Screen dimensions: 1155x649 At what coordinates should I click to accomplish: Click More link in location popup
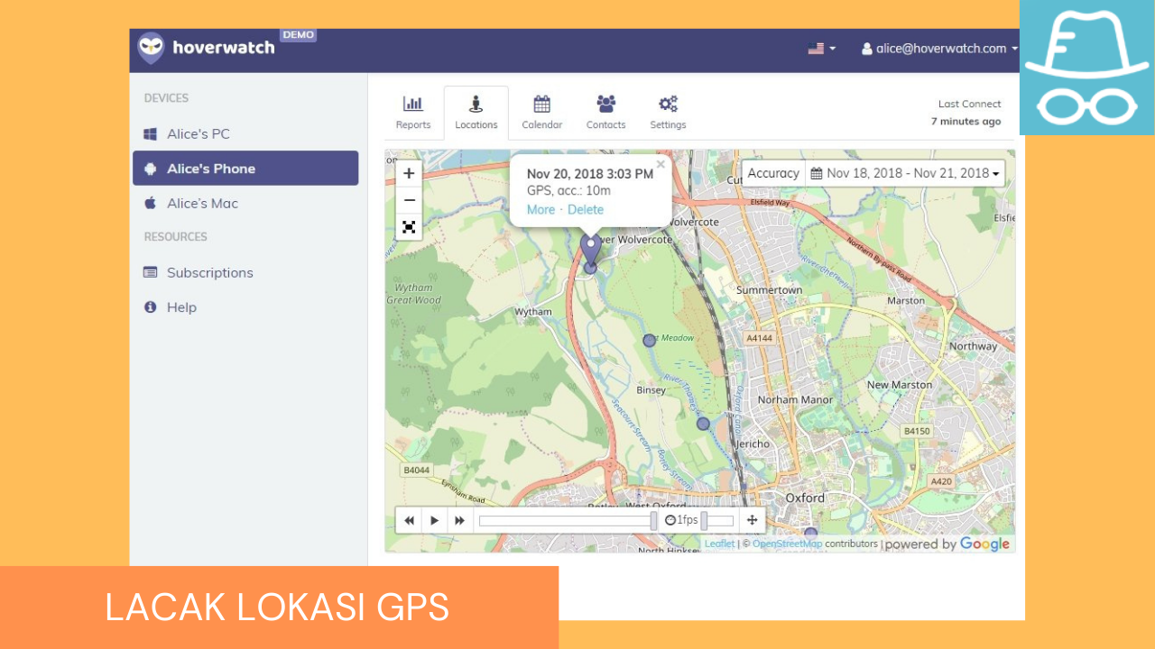coord(541,209)
